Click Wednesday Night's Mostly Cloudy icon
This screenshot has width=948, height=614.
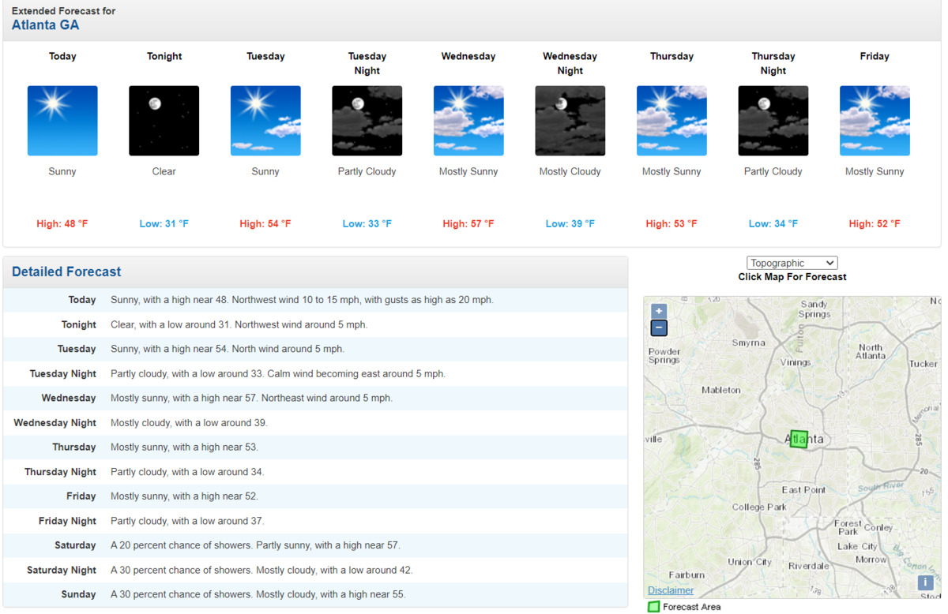tap(570, 120)
